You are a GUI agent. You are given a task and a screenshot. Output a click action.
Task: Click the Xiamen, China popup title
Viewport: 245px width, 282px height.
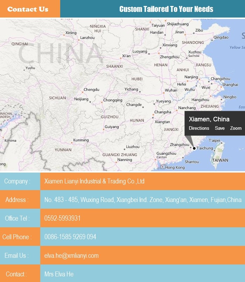click(209, 119)
